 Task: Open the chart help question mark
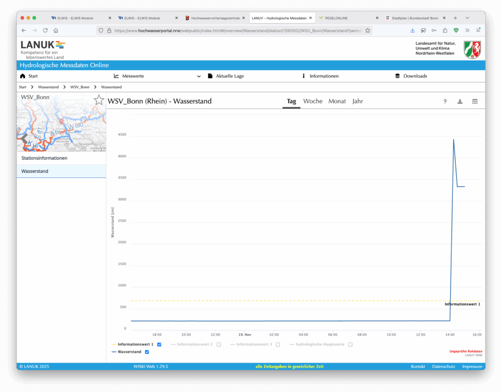[445, 101]
